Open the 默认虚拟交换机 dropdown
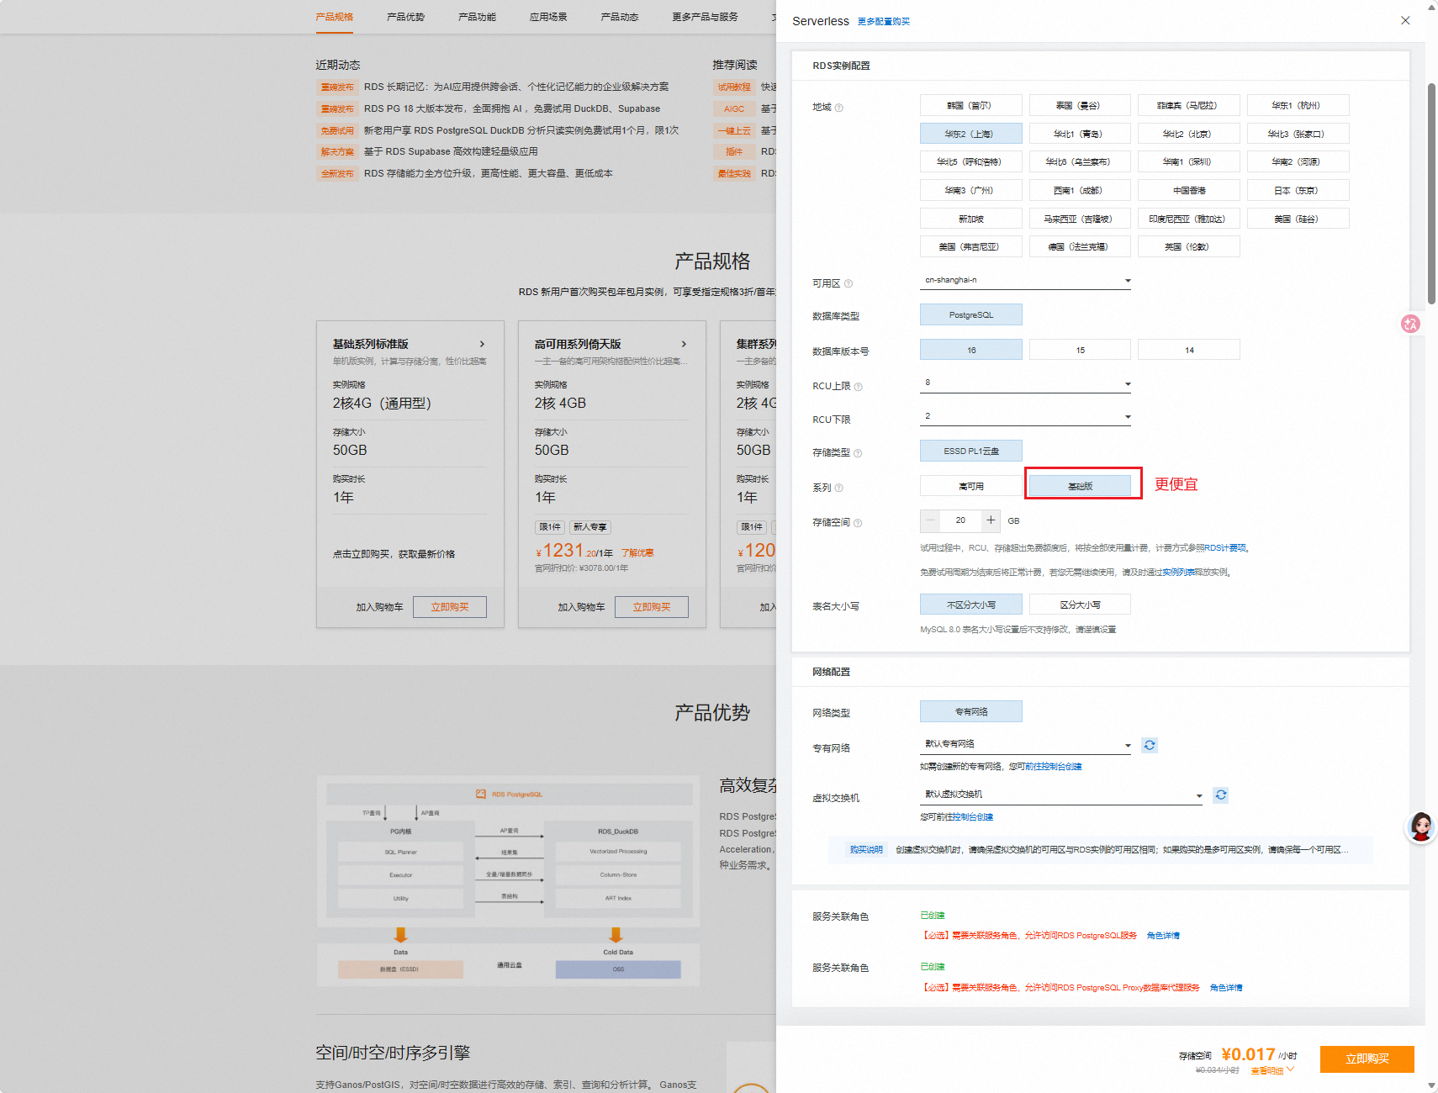 coord(1060,795)
